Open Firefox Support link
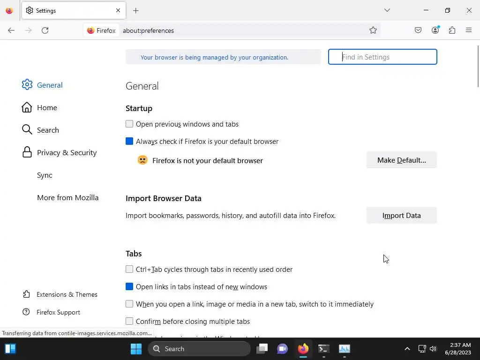 51,312
